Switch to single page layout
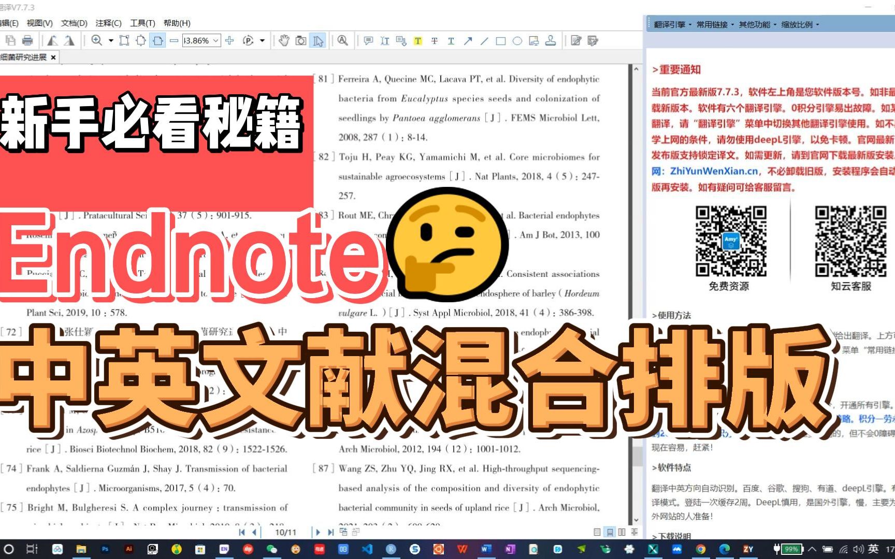Image resolution: width=895 pixels, height=559 pixels. 597,532
